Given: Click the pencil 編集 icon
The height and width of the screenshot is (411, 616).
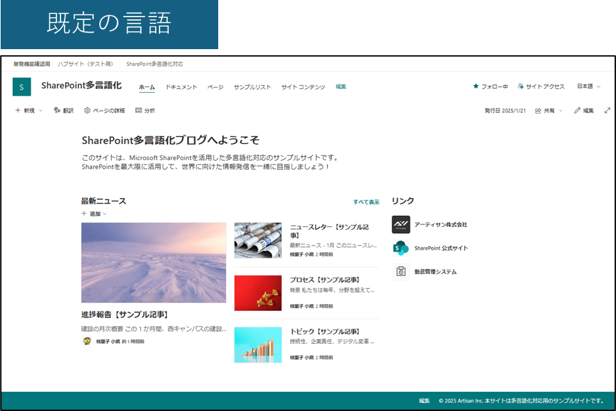Looking at the screenshot, I should pyautogui.click(x=577, y=111).
